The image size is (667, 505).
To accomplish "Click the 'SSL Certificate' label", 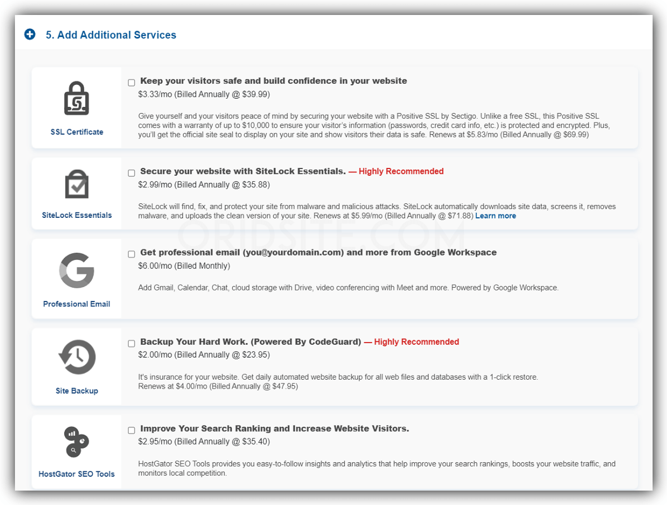I will [77, 132].
